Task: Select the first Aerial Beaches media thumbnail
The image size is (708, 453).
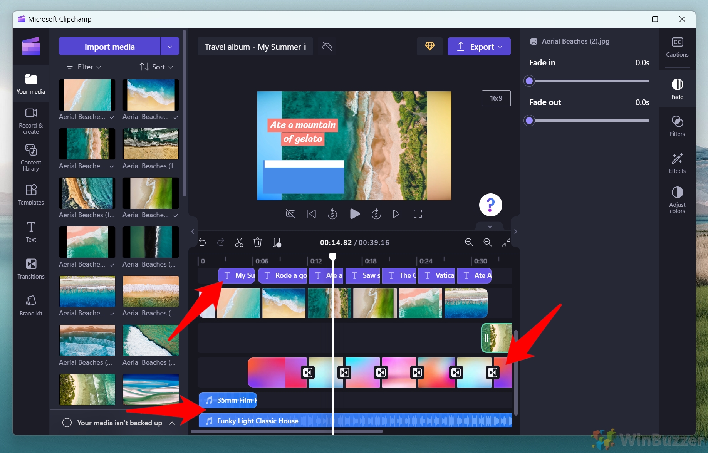Action: [87, 95]
